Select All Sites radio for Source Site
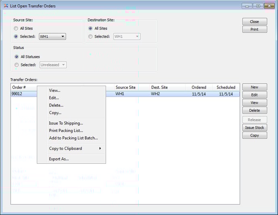The height and width of the screenshot is (215, 278). click(x=16, y=29)
